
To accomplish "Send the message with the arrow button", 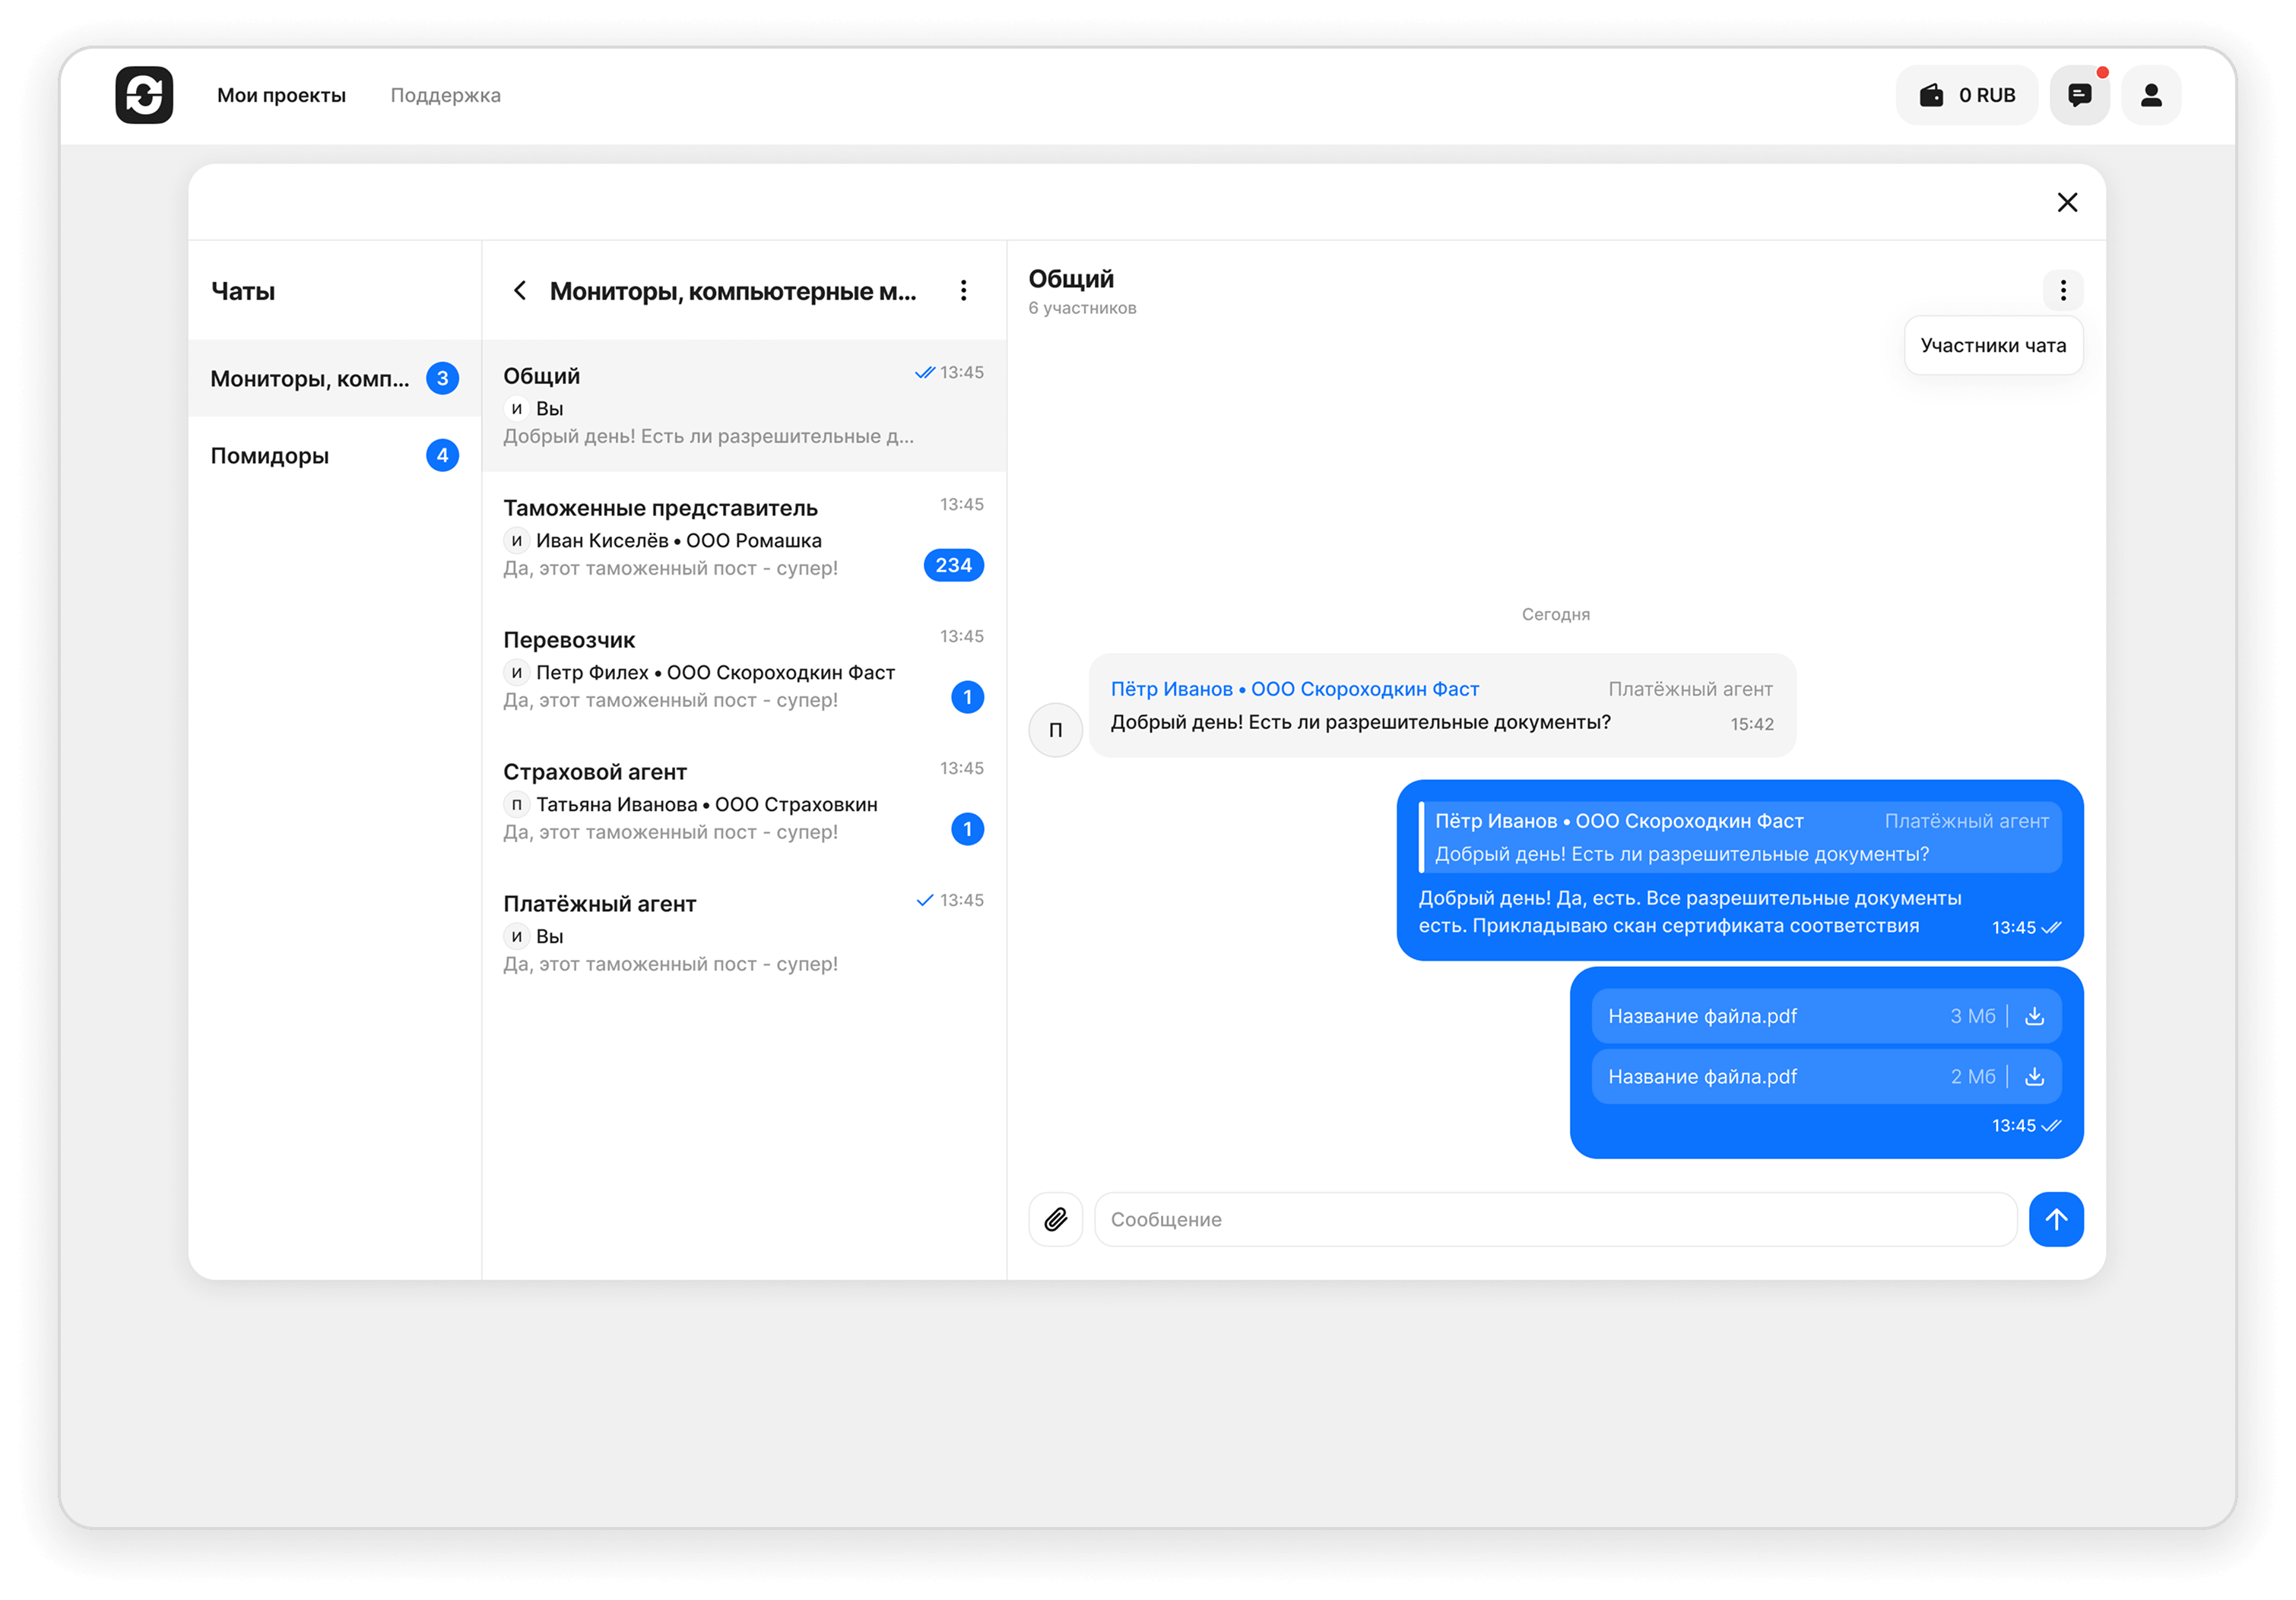I will [x=2056, y=1219].
